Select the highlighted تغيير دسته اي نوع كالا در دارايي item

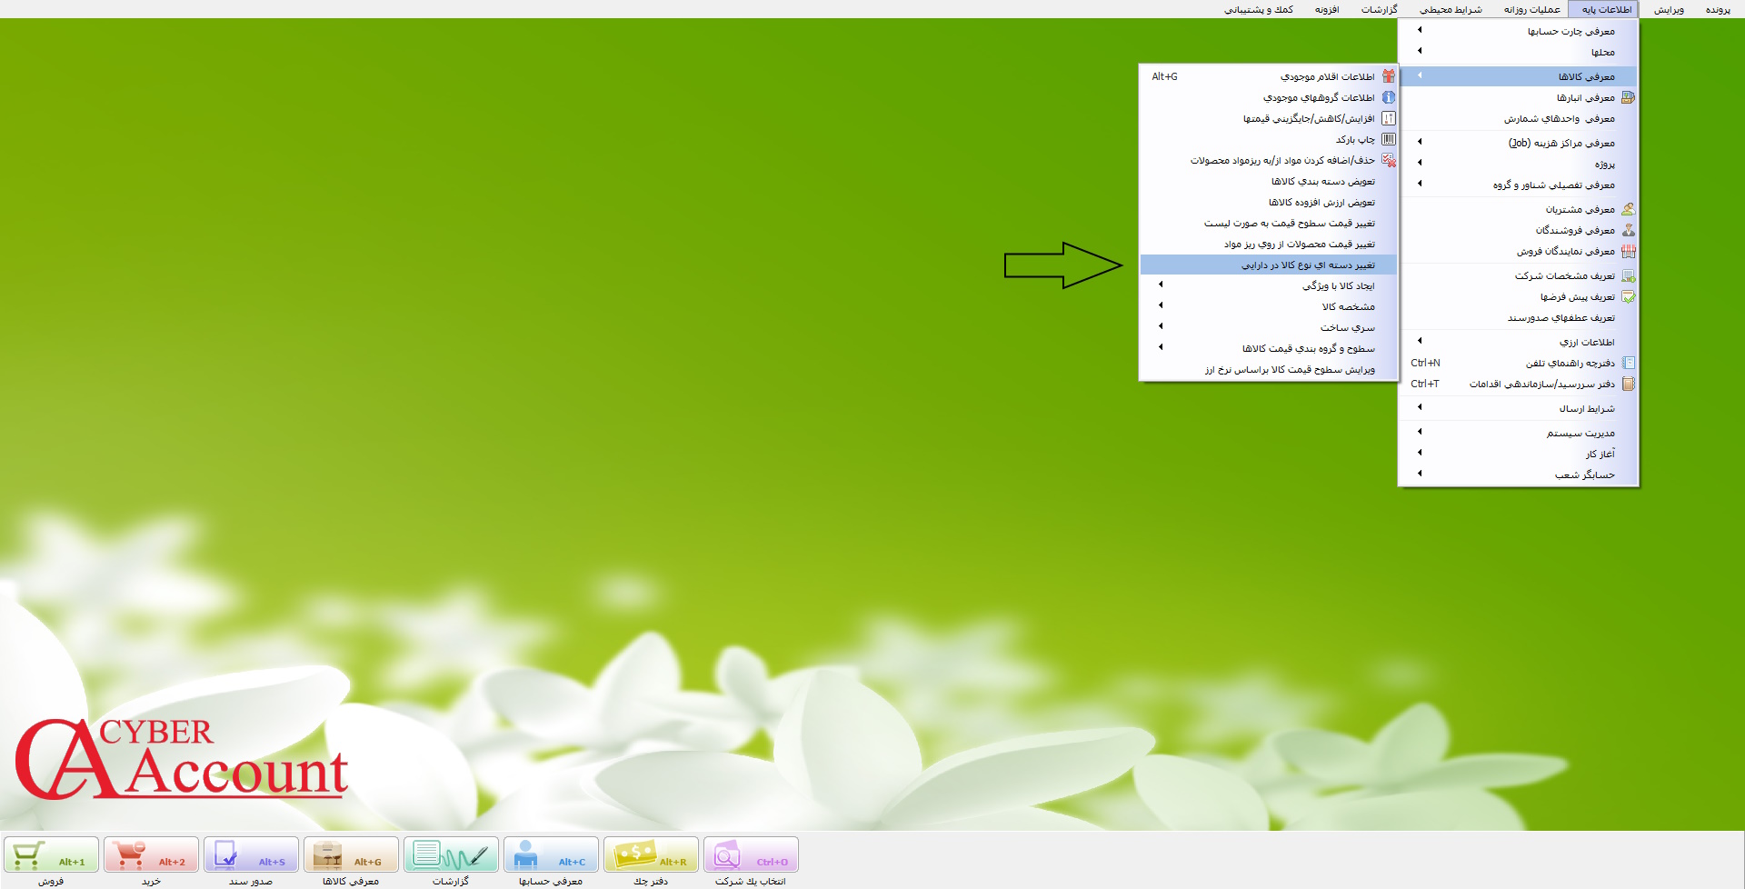[1307, 265]
